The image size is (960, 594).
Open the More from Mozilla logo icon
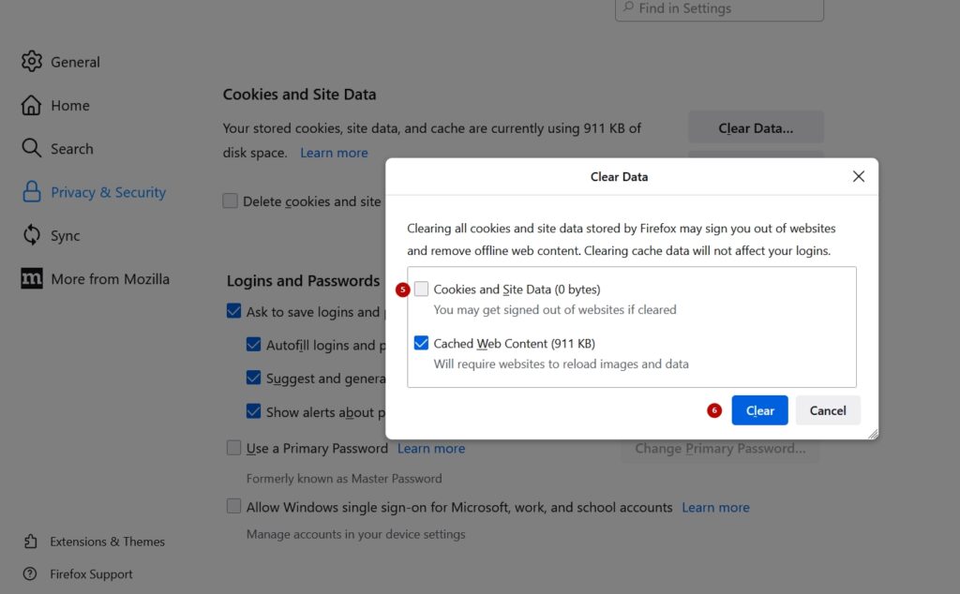[31, 278]
